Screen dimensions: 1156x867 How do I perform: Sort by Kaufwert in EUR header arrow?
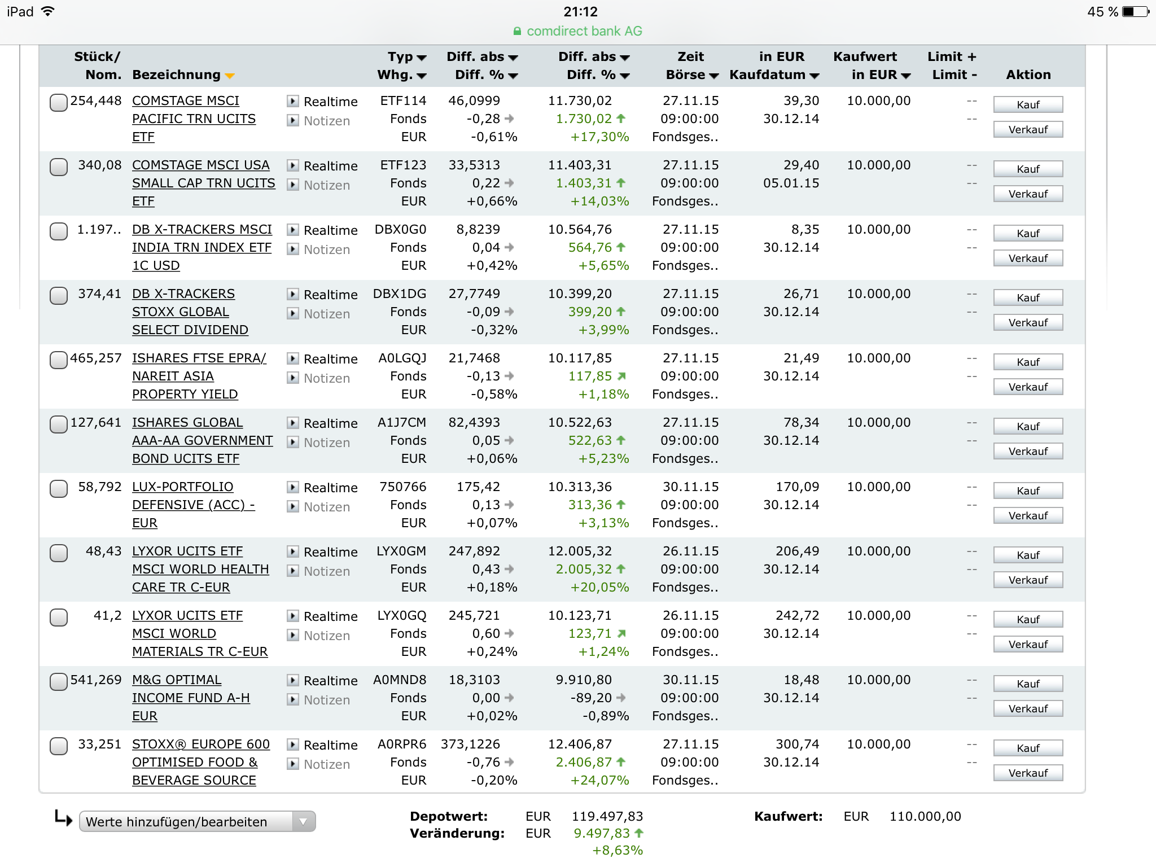906,76
